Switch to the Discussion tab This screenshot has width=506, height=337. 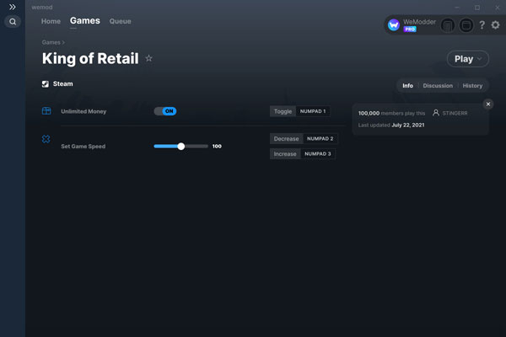[x=438, y=86]
